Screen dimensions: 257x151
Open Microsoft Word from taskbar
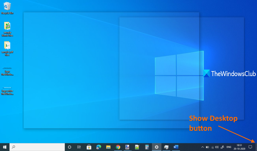[176, 147]
